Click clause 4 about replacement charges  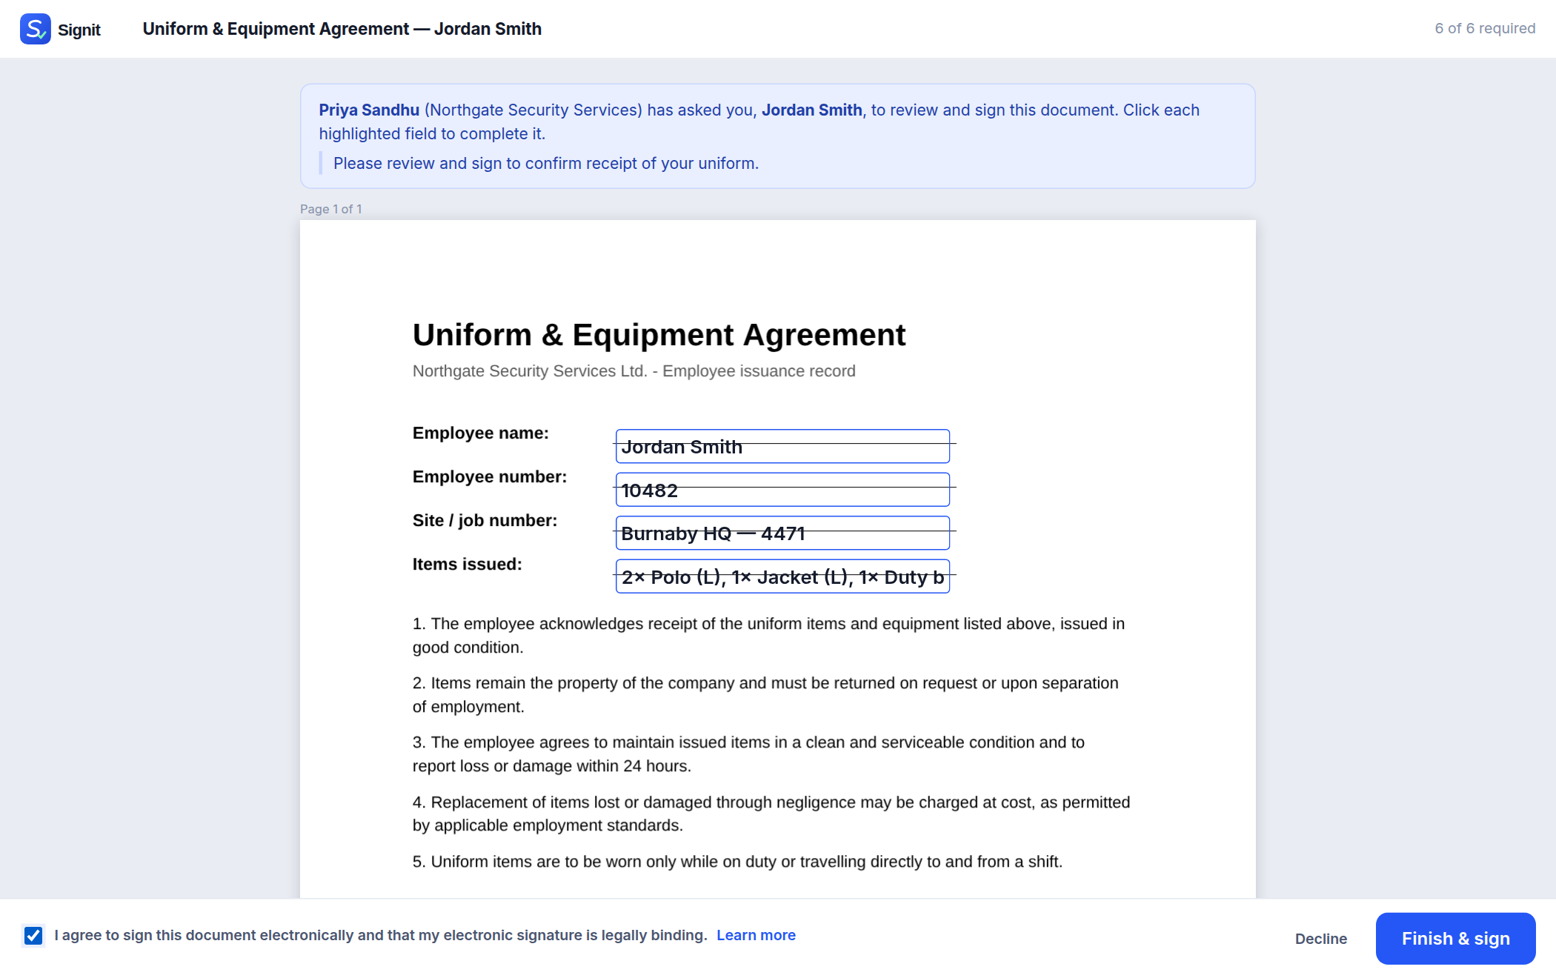click(771, 814)
